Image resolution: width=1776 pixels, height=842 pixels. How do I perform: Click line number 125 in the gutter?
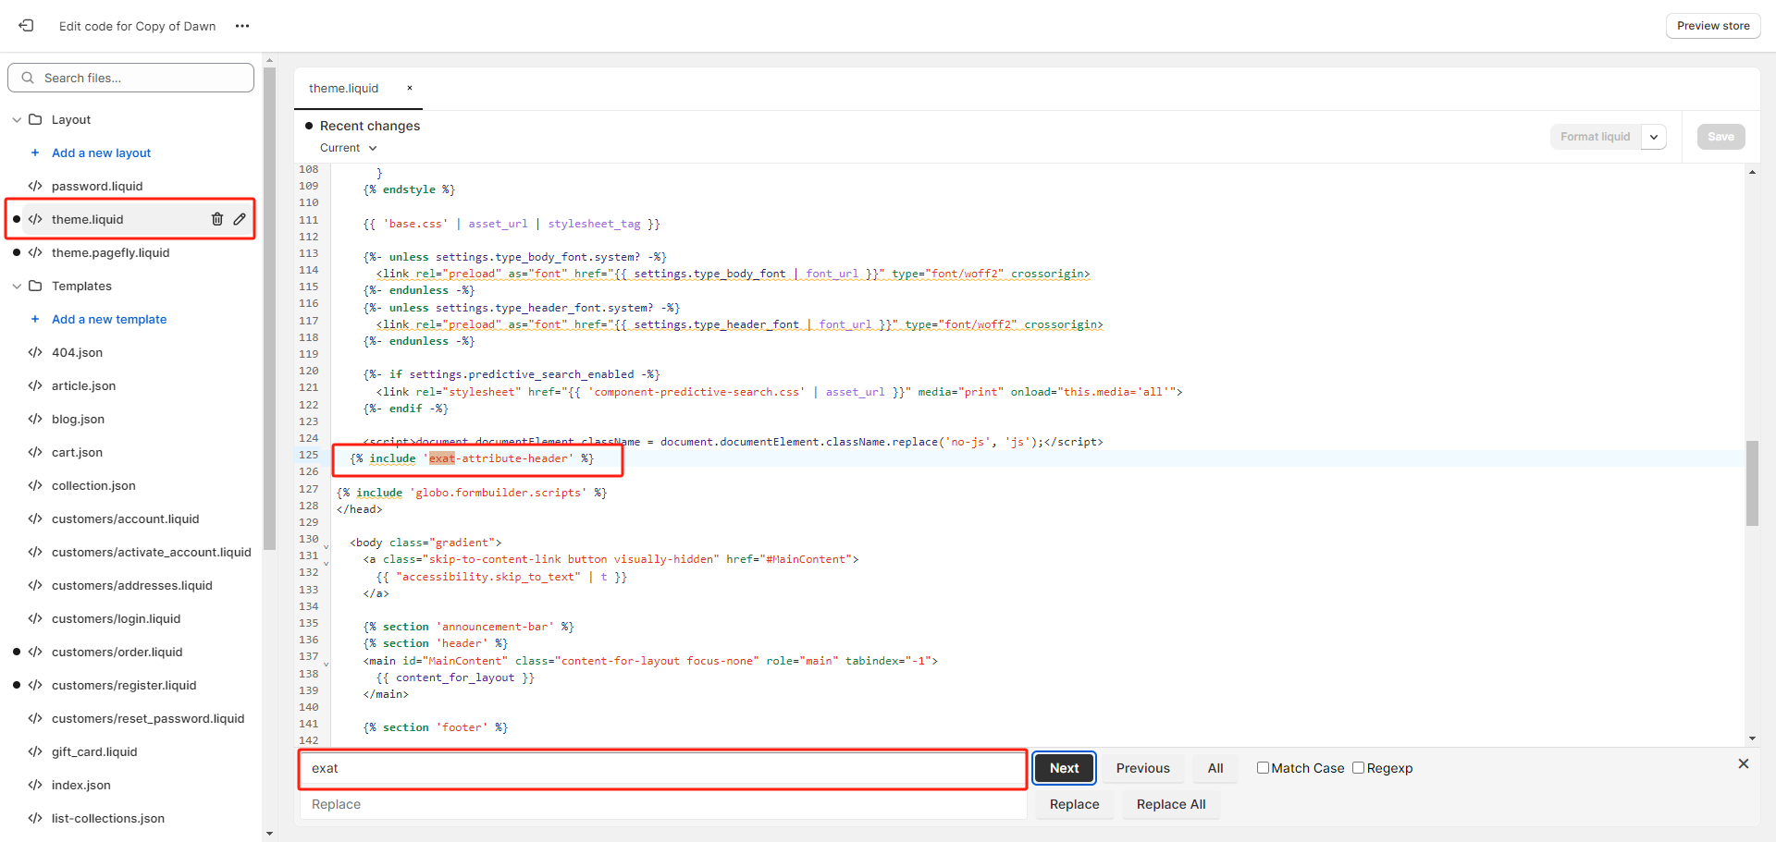(308, 455)
